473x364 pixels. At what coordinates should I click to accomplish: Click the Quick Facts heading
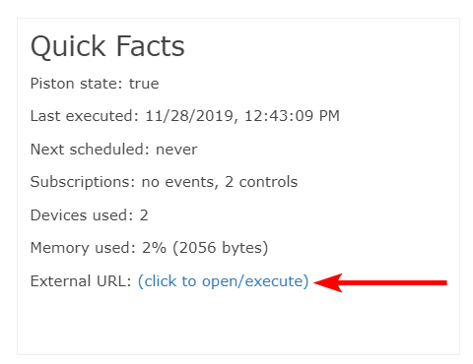tap(107, 46)
